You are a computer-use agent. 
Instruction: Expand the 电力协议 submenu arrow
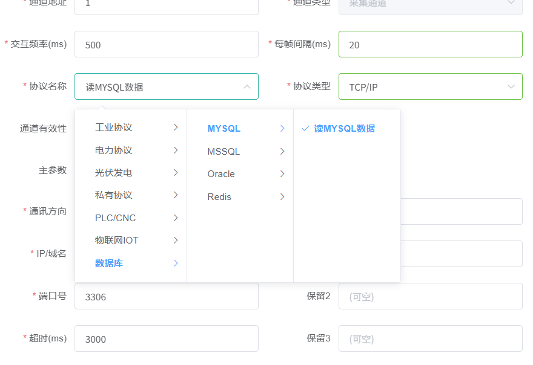pyautogui.click(x=176, y=150)
